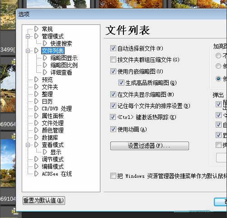
Task: Open 文件处理 options
Action: (x=52, y=123)
